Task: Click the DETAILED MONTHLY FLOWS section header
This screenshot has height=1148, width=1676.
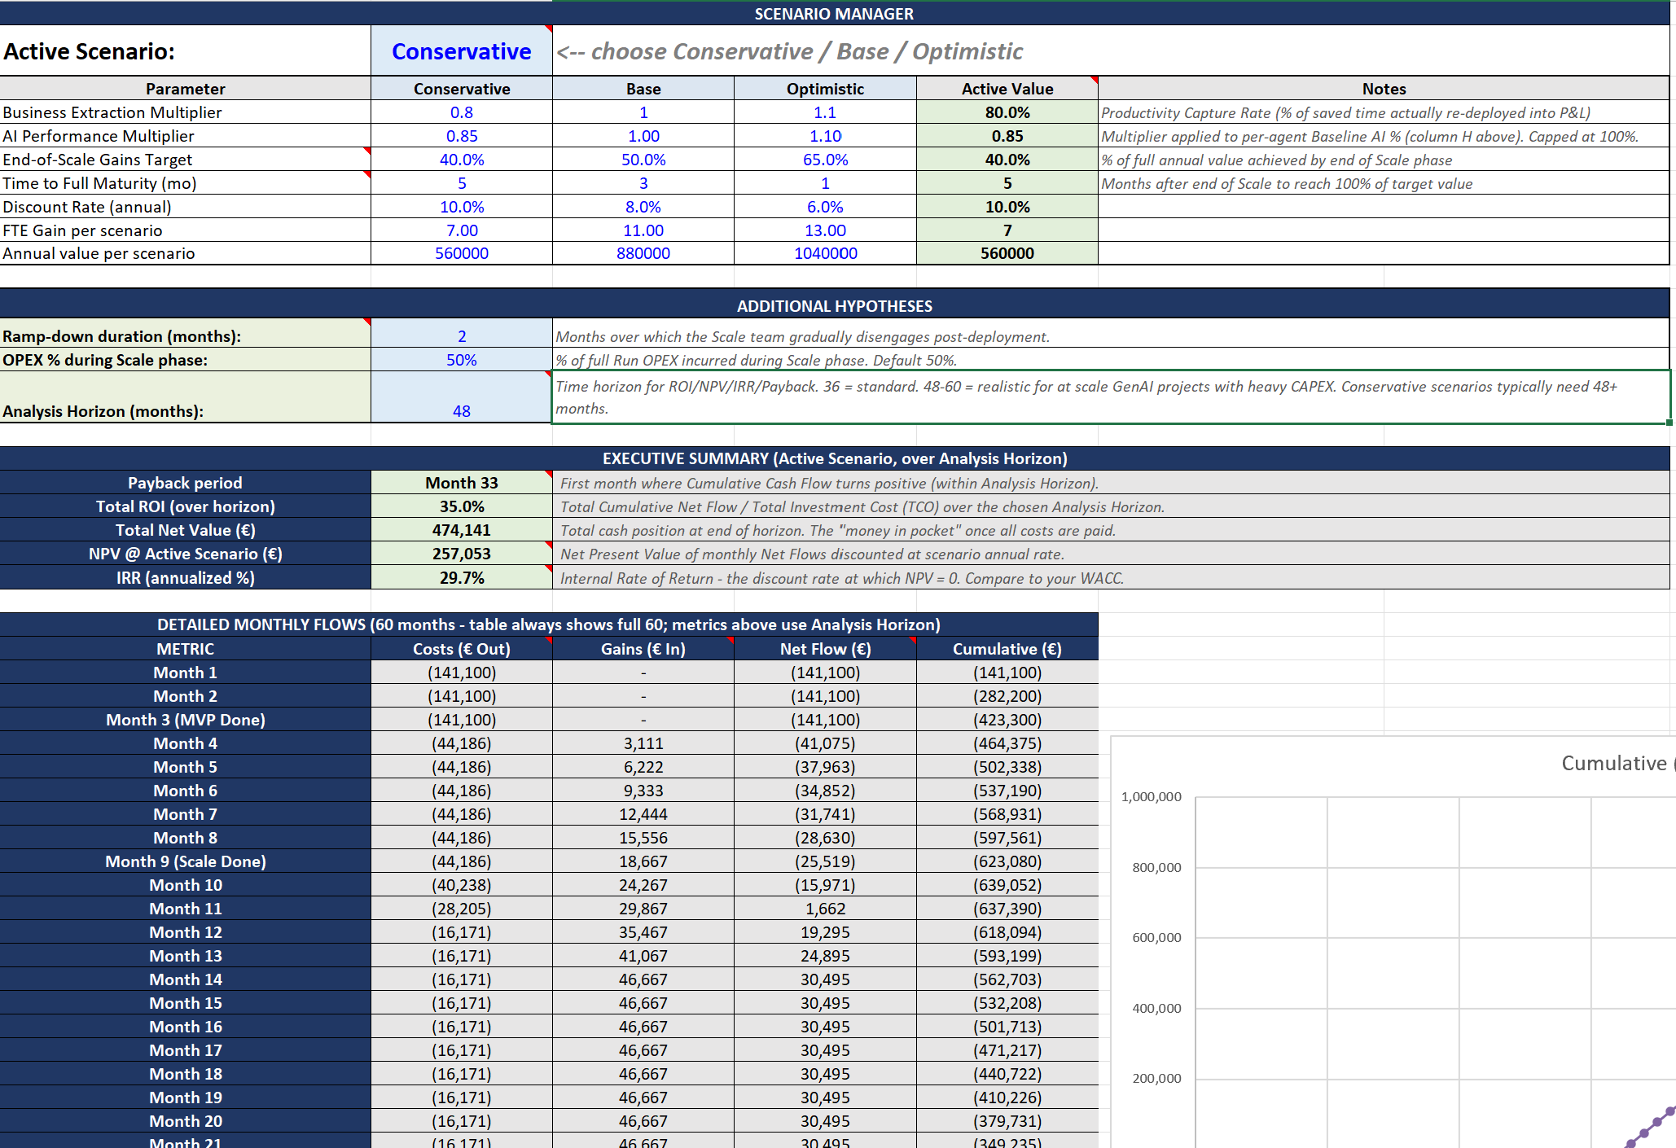Action: (549, 624)
